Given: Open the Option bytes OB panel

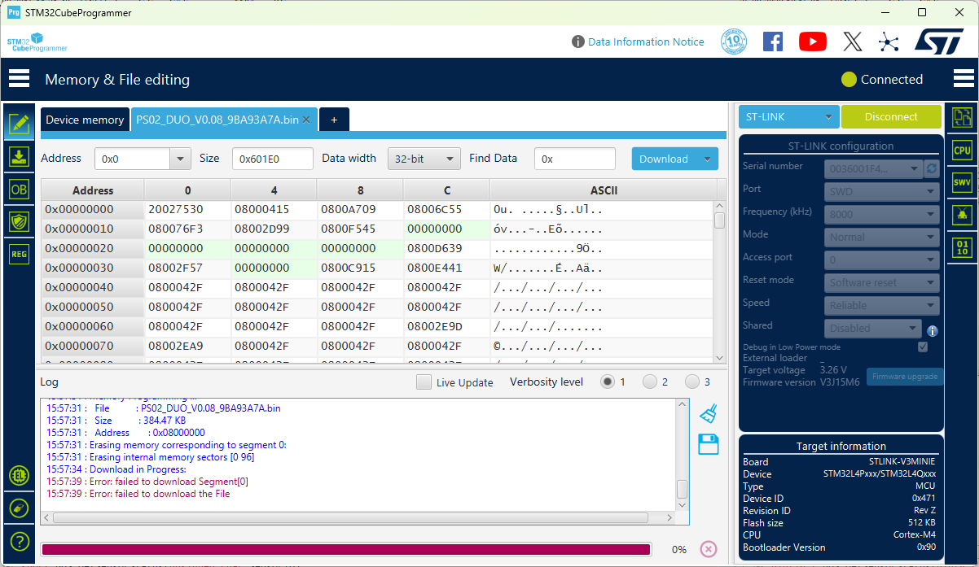Looking at the screenshot, I should point(19,189).
